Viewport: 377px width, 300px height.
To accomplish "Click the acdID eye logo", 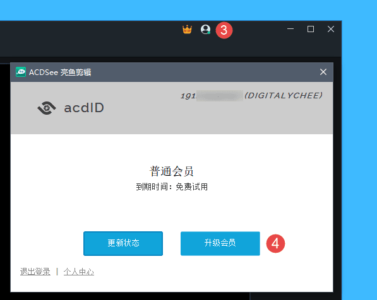I will pos(47,108).
